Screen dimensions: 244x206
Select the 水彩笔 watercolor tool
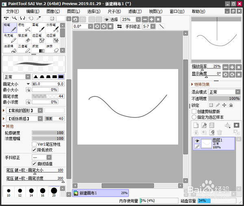coord(52,28)
